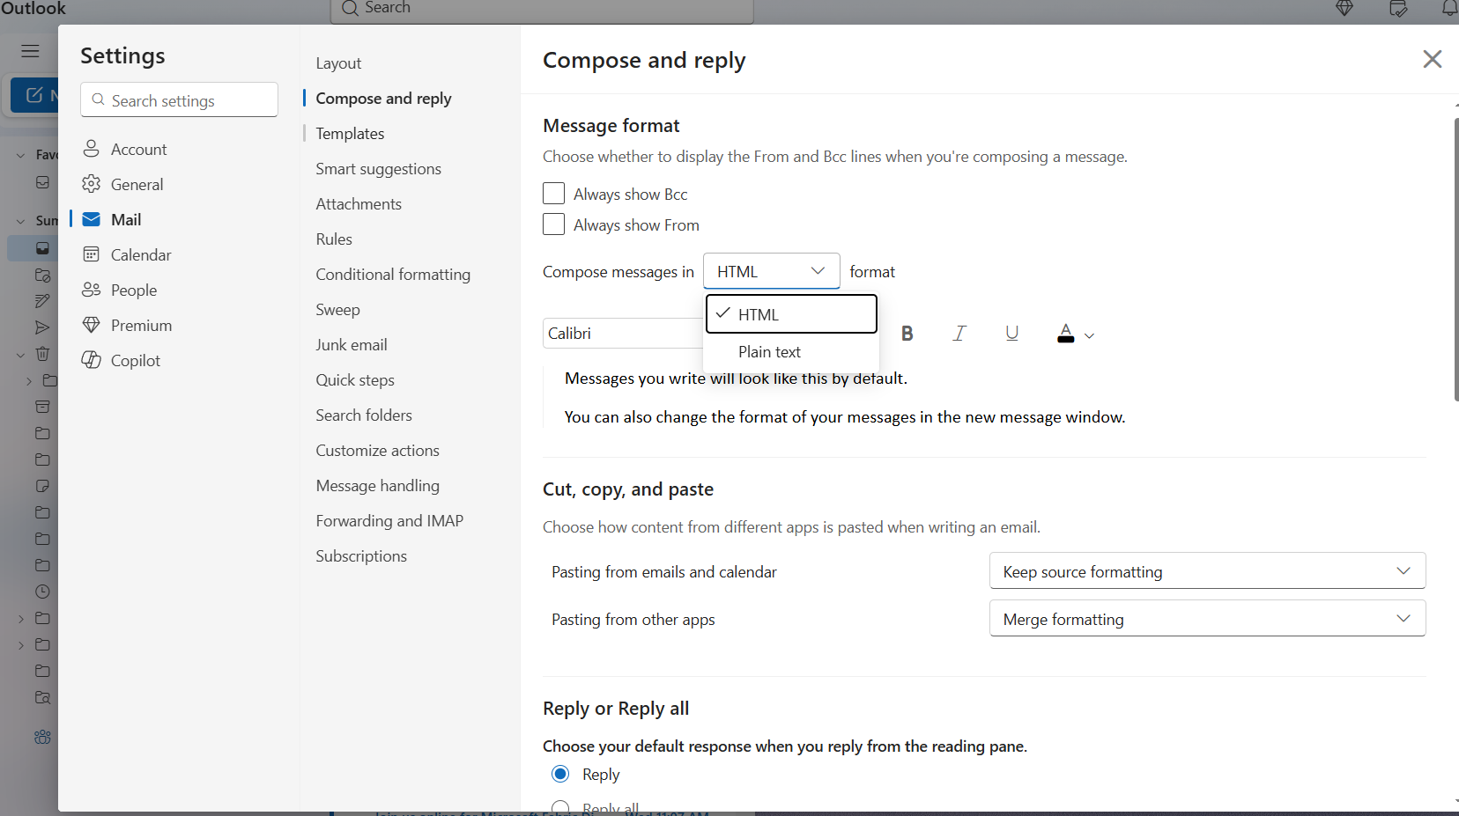1459x816 pixels.
Task: Open the Keep source formatting dropdown
Action: point(1206,570)
